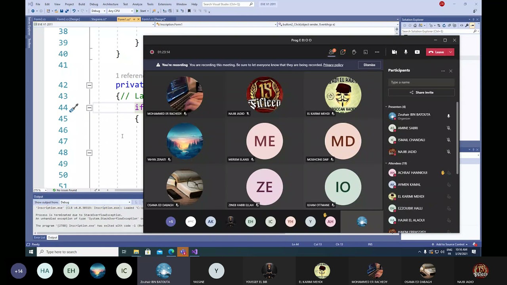Open MOUHCINE DAIF video tile
The image size is (507, 285).
pos(343,141)
